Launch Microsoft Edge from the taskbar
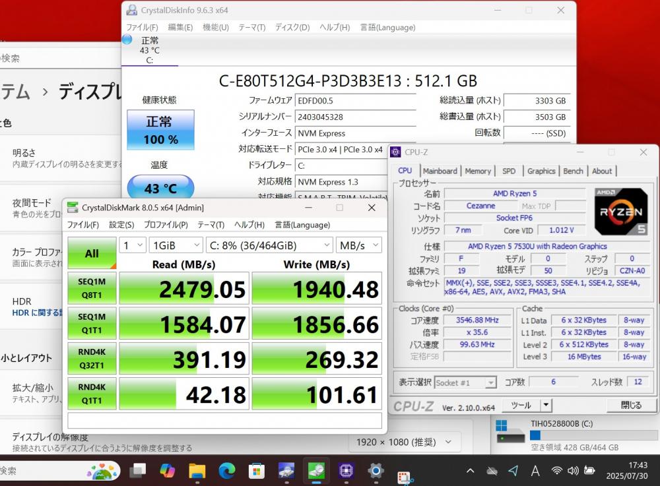This screenshot has height=486, width=660. [x=227, y=470]
